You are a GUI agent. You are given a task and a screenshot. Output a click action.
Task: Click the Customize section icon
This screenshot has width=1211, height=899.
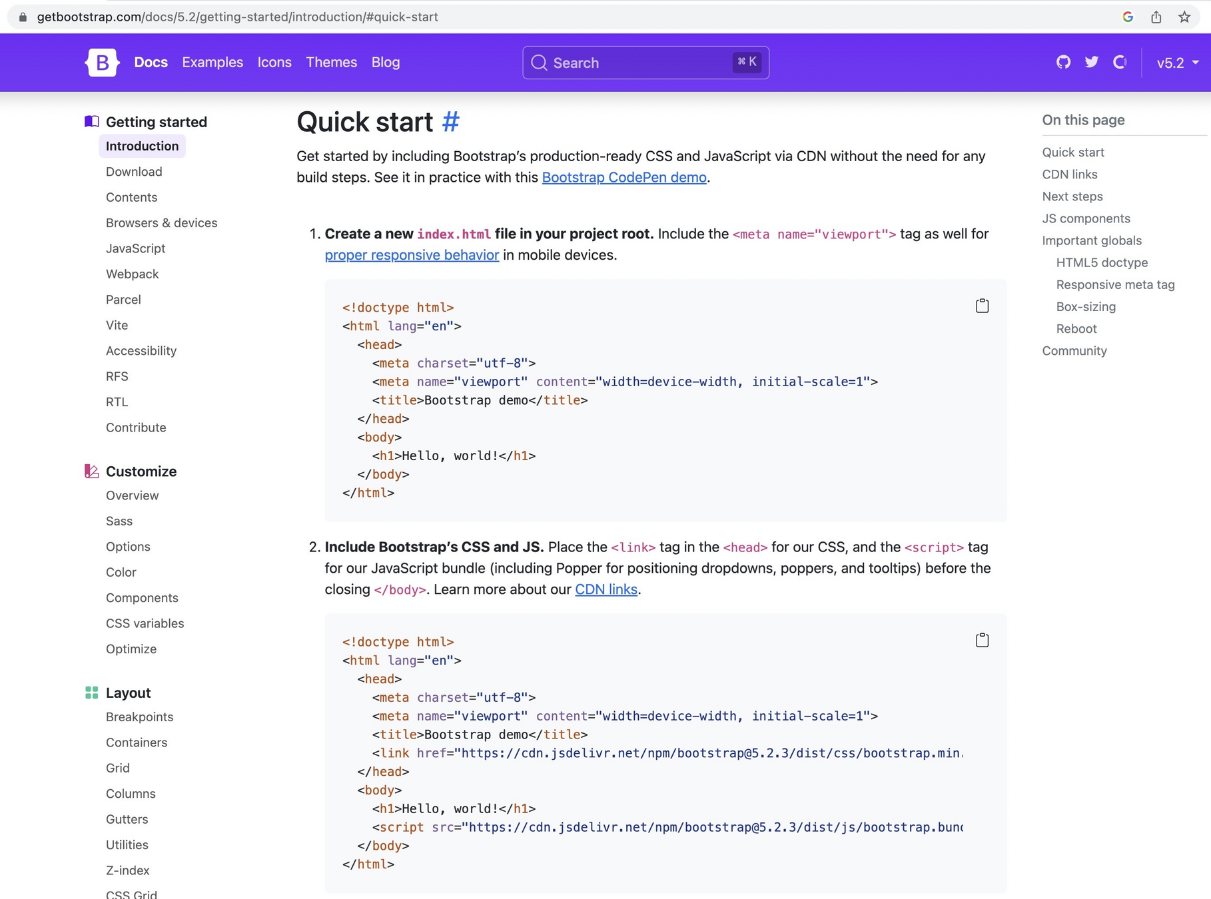coord(92,471)
